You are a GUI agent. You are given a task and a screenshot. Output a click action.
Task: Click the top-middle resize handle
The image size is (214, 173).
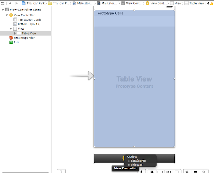134,10
